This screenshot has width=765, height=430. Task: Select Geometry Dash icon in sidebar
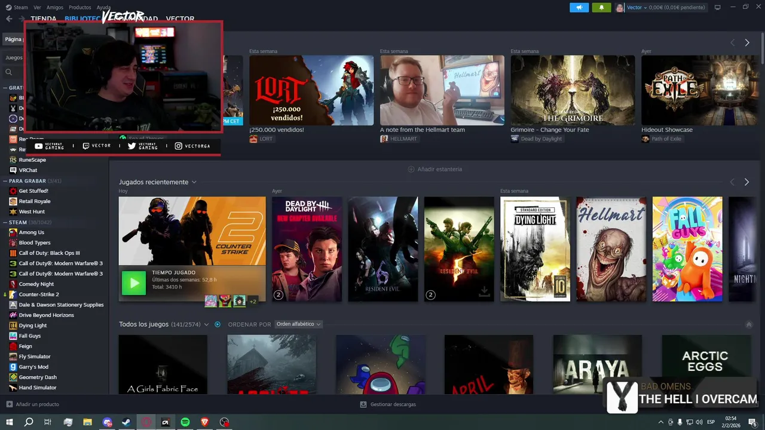pos(13,377)
